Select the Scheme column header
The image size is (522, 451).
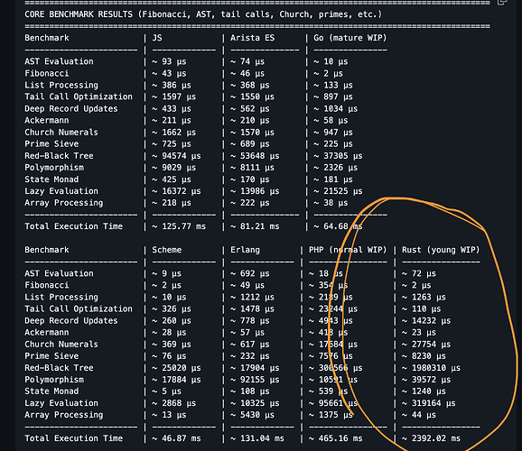[x=167, y=250]
